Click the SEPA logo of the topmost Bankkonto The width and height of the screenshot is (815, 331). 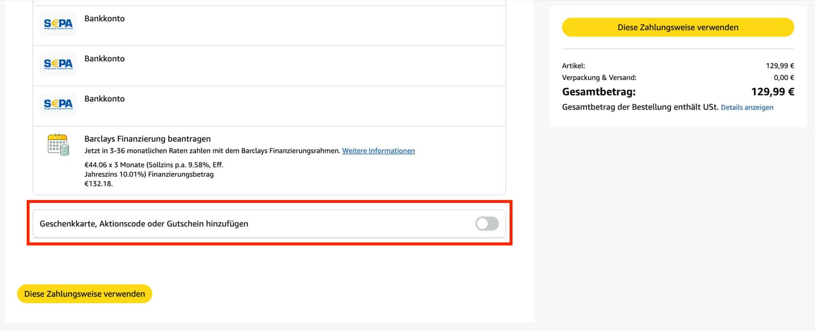[x=58, y=24]
